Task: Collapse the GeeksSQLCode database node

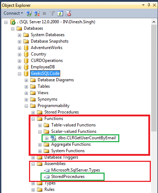Action: (19, 74)
